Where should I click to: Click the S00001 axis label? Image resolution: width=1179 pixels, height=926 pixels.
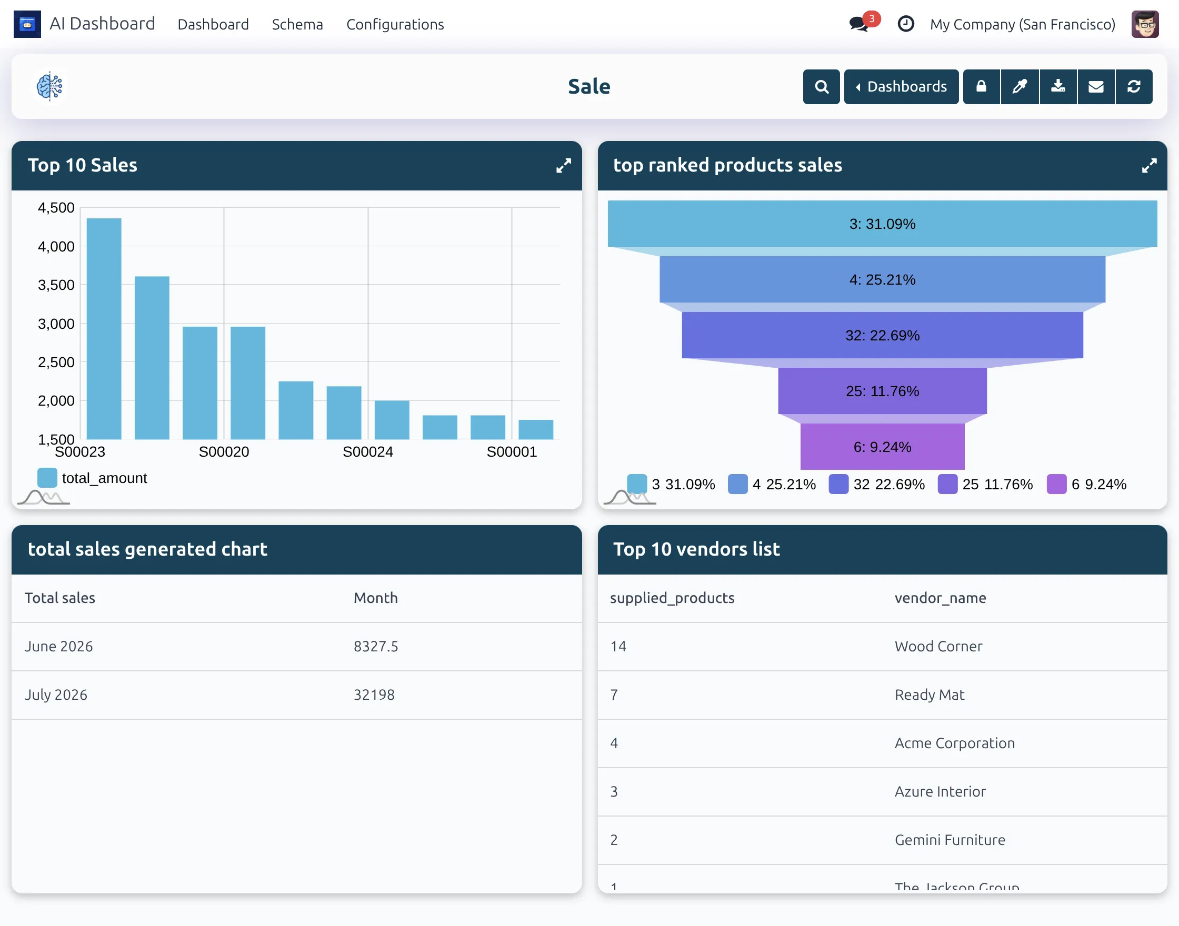coord(512,451)
